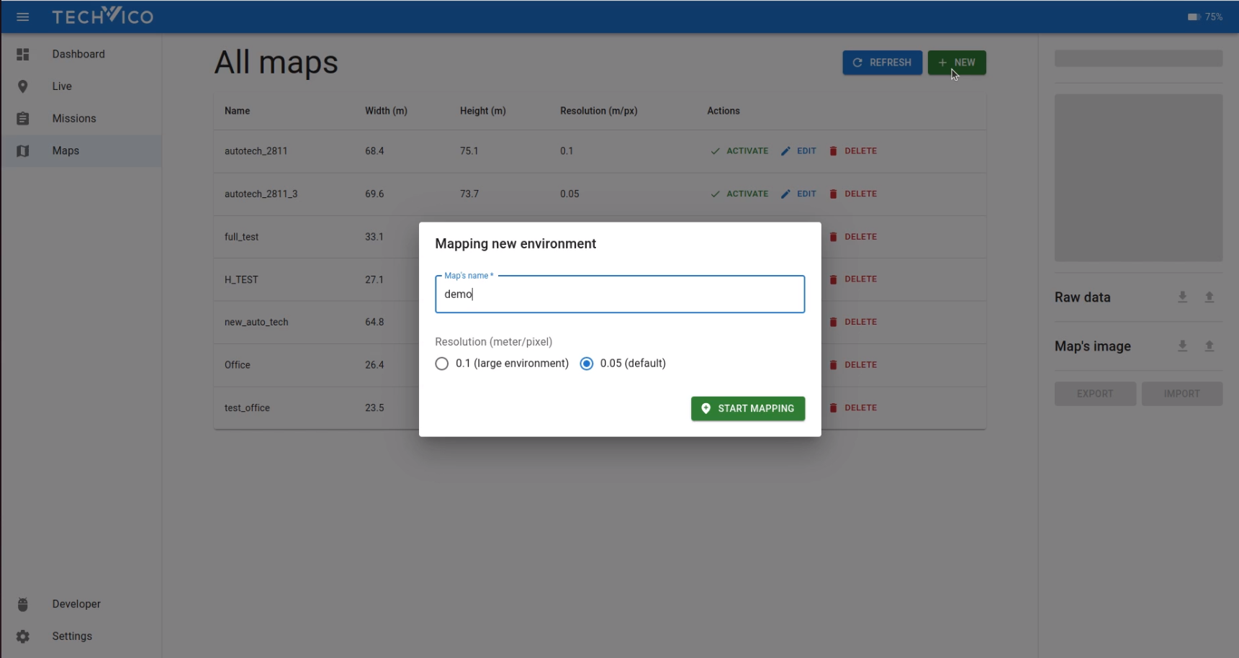This screenshot has width=1239, height=658.
Task: Click the new_auto_tech map name
Action: 256,322
